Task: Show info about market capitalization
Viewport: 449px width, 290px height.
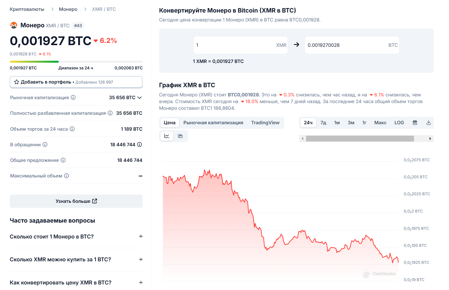Action: click(x=73, y=98)
